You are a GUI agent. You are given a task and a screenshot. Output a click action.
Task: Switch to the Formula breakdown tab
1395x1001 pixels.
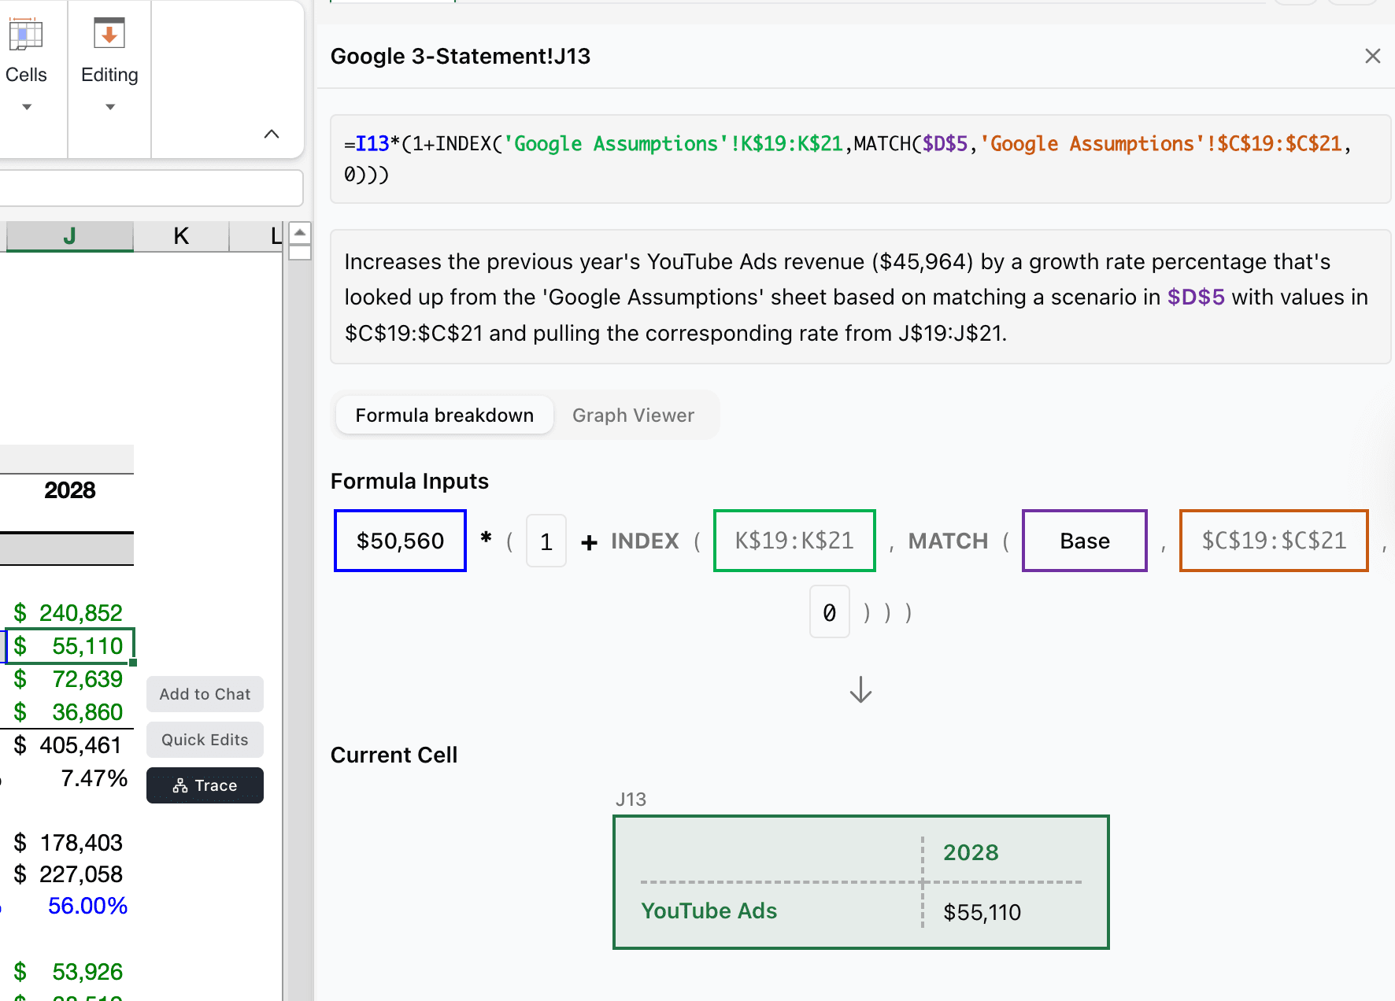coord(445,415)
